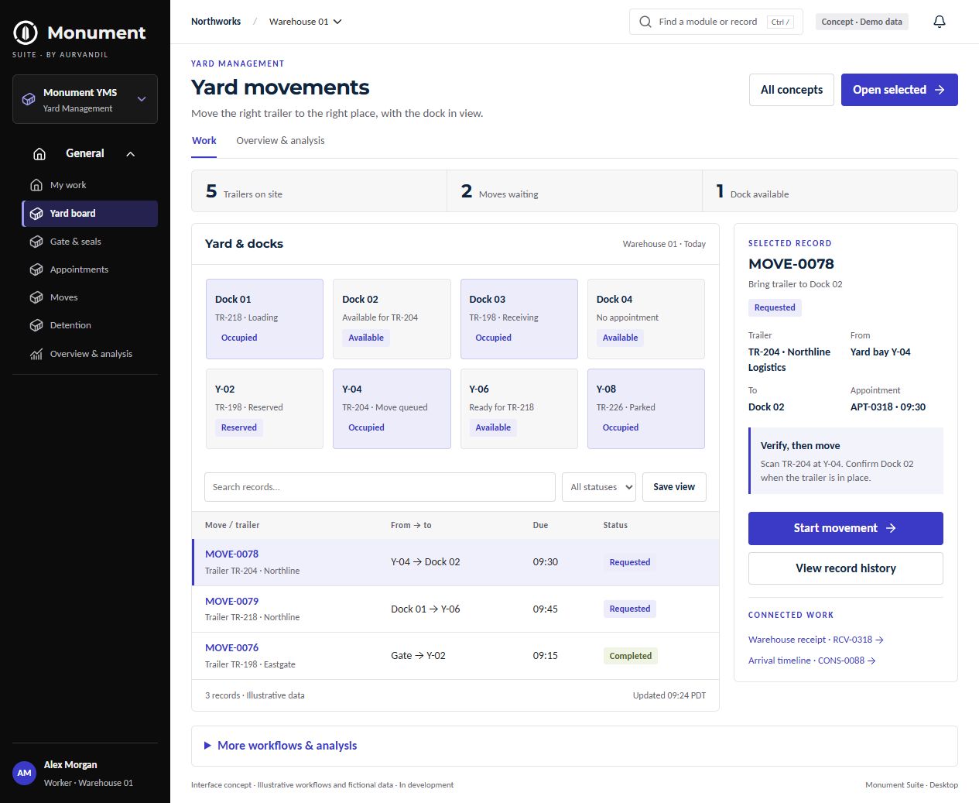The image size is (979, 803).
Task: Open Arrival timeline CONS-0088 link
Action: [x=812, y=661]
